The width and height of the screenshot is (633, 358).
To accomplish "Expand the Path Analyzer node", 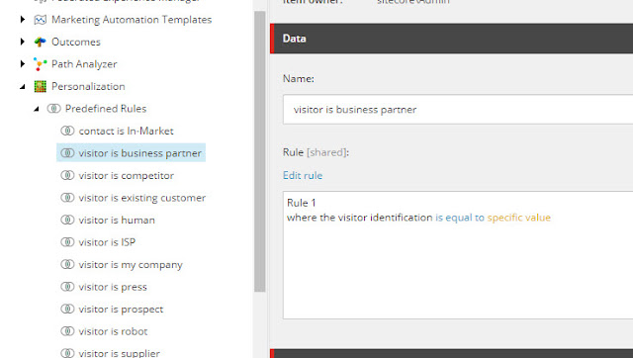I will click(x=23, y=63).
